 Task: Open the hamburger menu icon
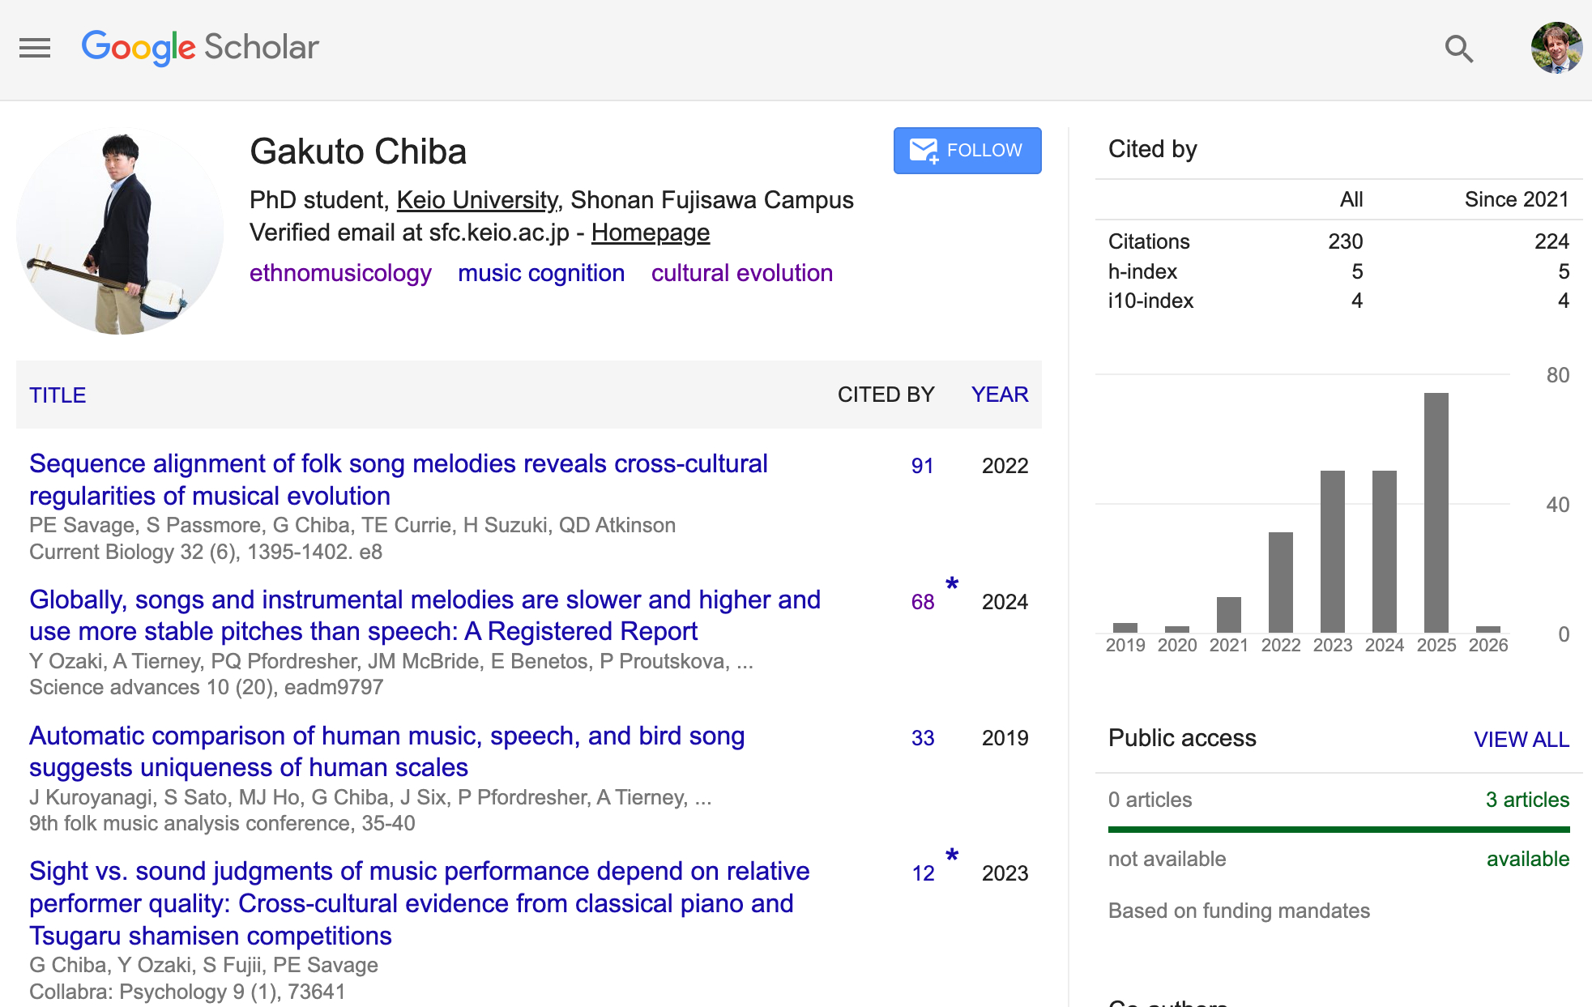(x=35, y=48)
